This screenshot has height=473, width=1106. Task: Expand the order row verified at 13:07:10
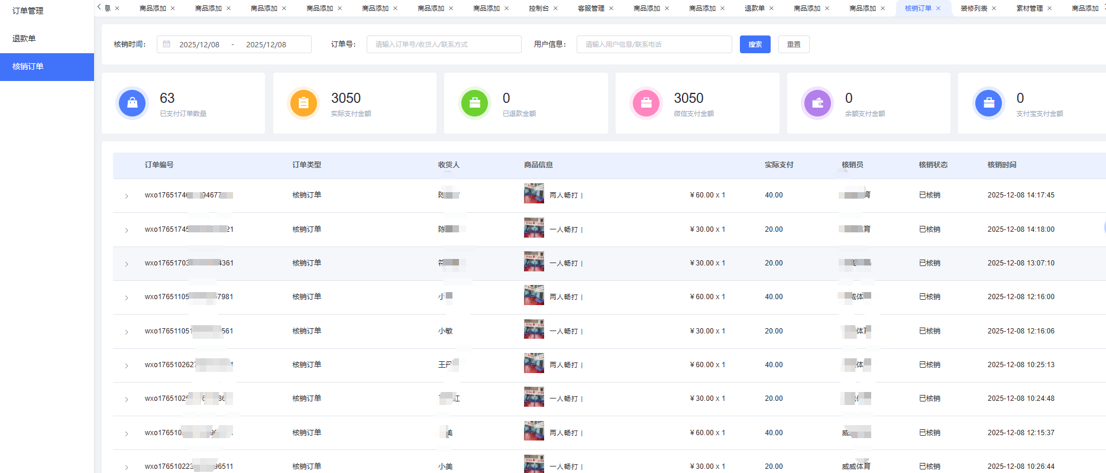[127, 264]
